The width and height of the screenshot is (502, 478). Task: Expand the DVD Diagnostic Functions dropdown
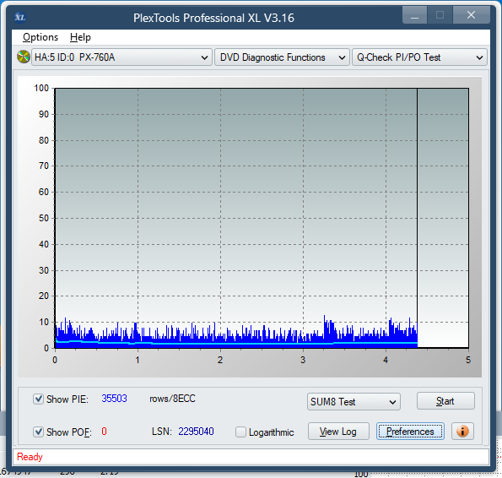point(282,57)
